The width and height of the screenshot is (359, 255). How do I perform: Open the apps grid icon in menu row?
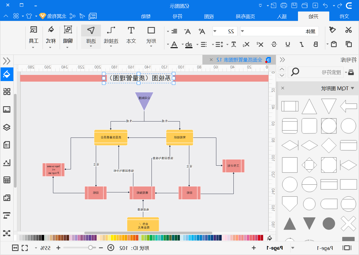click(16, 16)
